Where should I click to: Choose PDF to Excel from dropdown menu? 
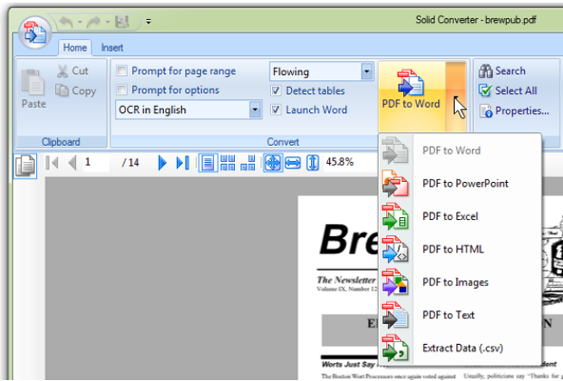coord(460,216)
